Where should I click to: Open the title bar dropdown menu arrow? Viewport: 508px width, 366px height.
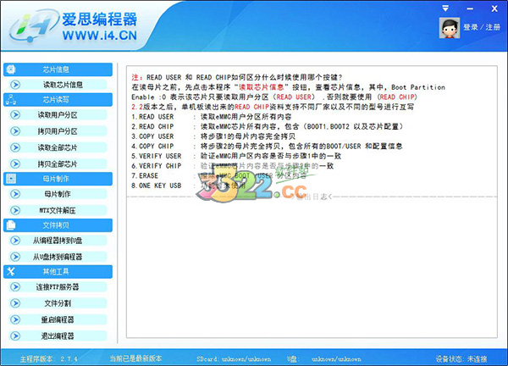tap(446, 8)
